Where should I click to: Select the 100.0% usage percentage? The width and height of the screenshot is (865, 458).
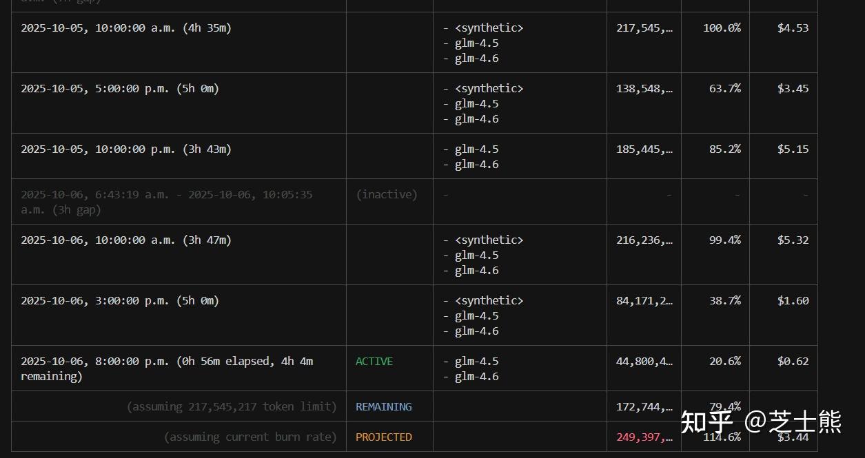click(x=722, y=28)
